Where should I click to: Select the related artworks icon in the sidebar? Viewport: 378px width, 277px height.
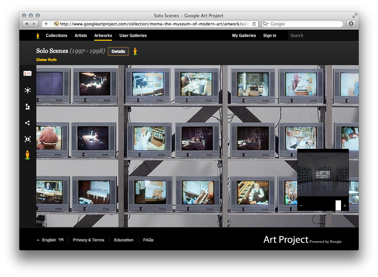[27, 90]
